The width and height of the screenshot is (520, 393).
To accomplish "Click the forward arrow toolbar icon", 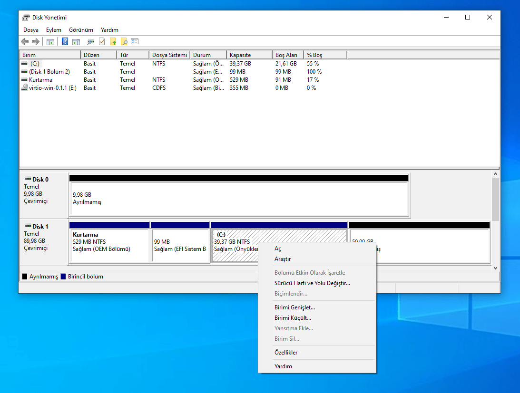I will 35,42.
